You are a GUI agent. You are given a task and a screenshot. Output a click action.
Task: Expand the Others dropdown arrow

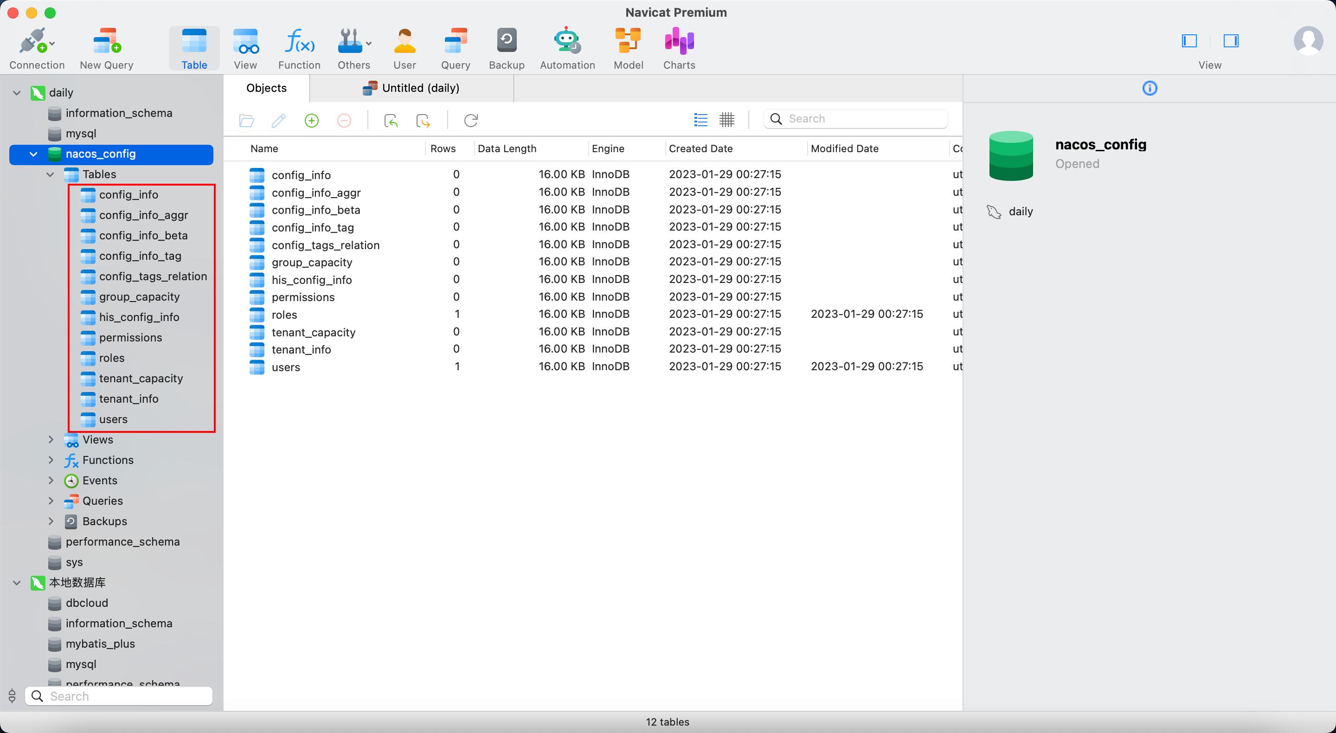coord(369,44)
